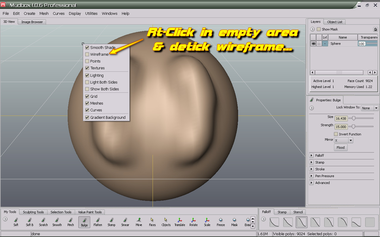Switch to the Stencil tab

[x=298, y=212]
